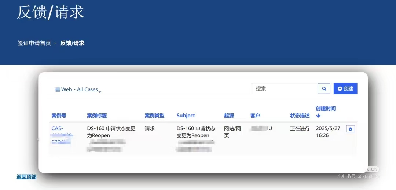Screen dimensions: 396x190
Task: Select the 正在进行 status cell
Action: [x=300, y=128]
